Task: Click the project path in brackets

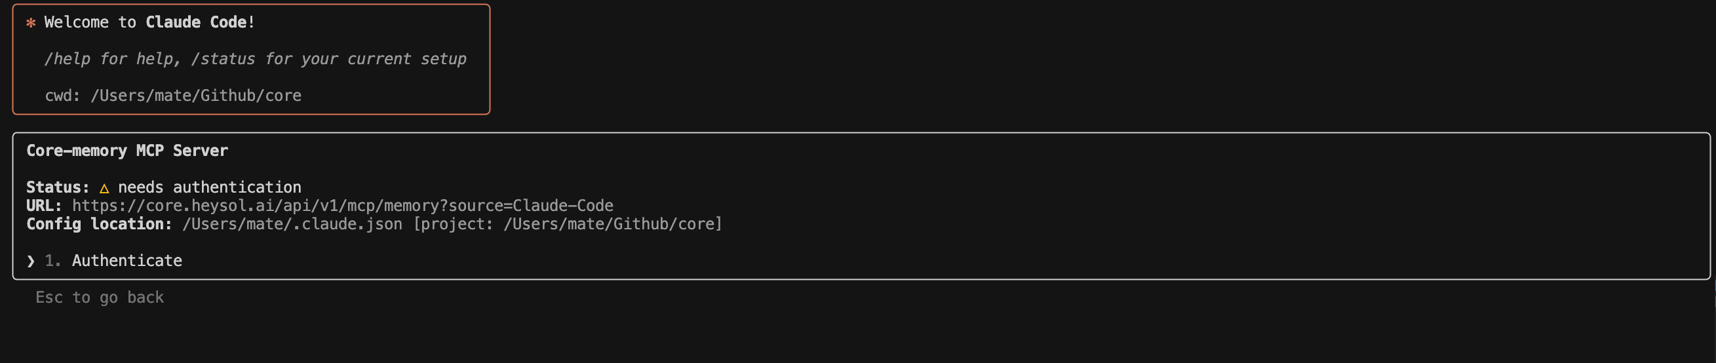Action: click(x=568, y=225)
